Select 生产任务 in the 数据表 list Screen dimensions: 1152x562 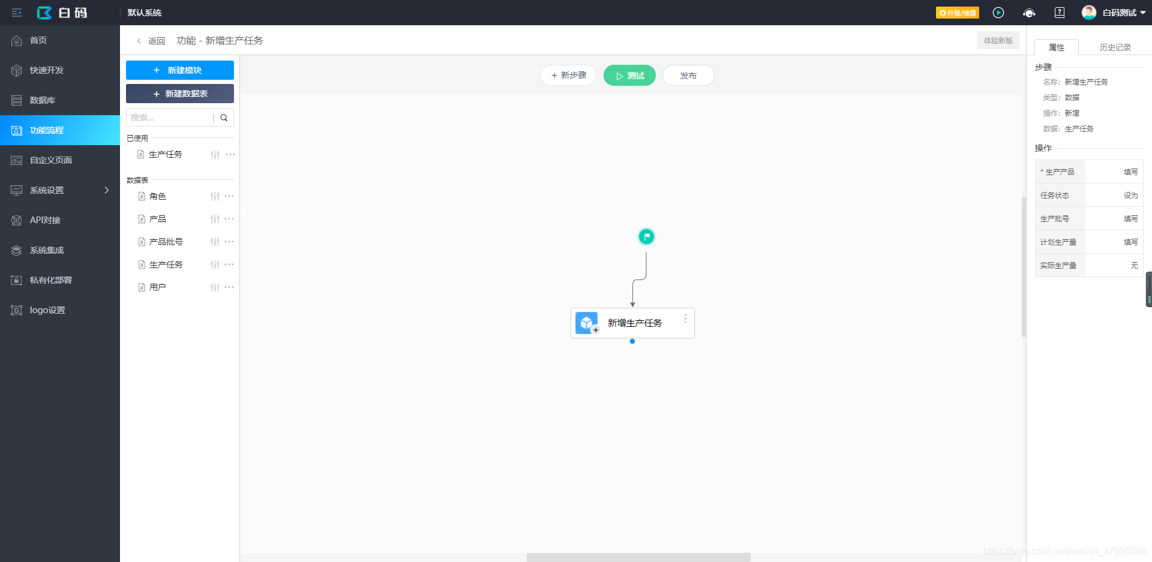click(x=166, y=265)
